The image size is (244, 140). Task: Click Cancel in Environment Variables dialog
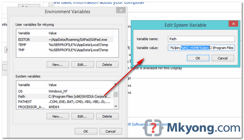(x=111, y=131)
